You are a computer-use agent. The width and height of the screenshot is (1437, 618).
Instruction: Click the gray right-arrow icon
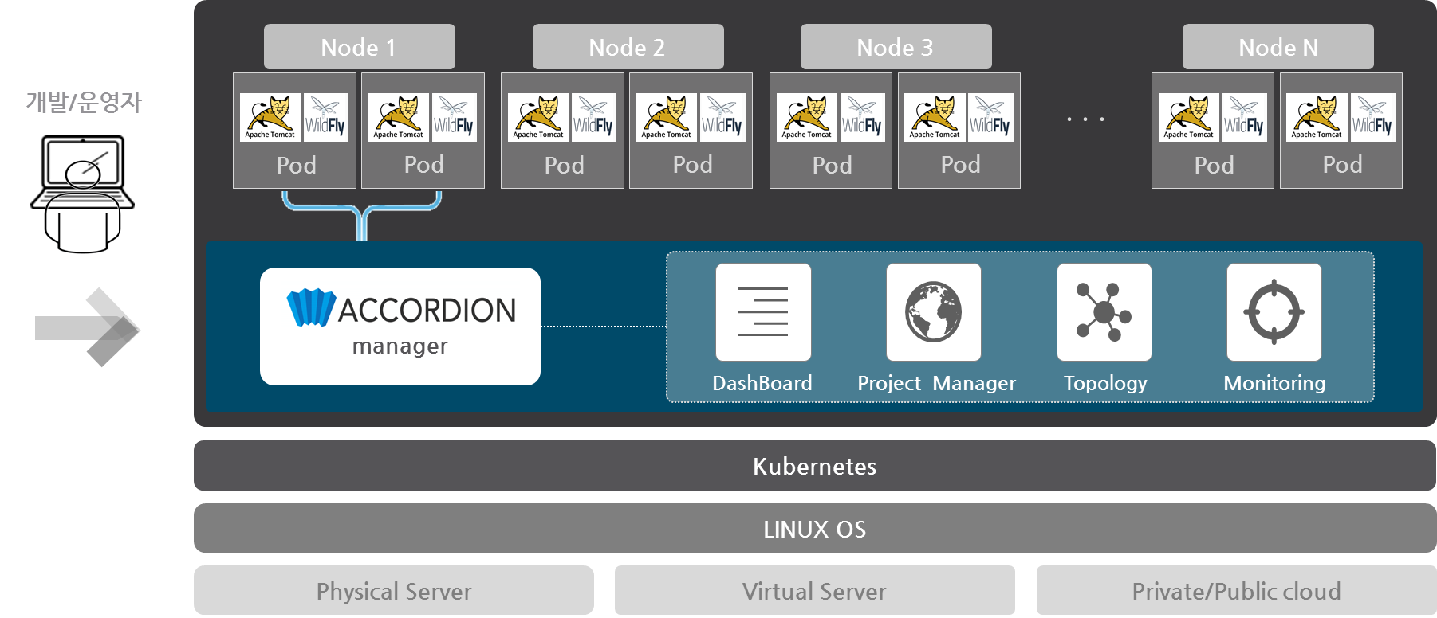click(88, 327)
